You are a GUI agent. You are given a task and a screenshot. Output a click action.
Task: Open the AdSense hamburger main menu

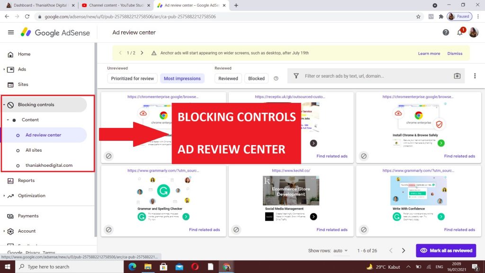11,33
